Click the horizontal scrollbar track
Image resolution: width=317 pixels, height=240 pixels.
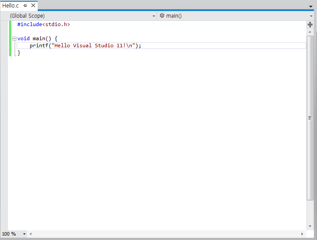(x=166, y=234)
